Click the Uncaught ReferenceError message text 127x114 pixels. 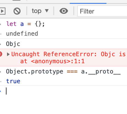pos(68,54)
